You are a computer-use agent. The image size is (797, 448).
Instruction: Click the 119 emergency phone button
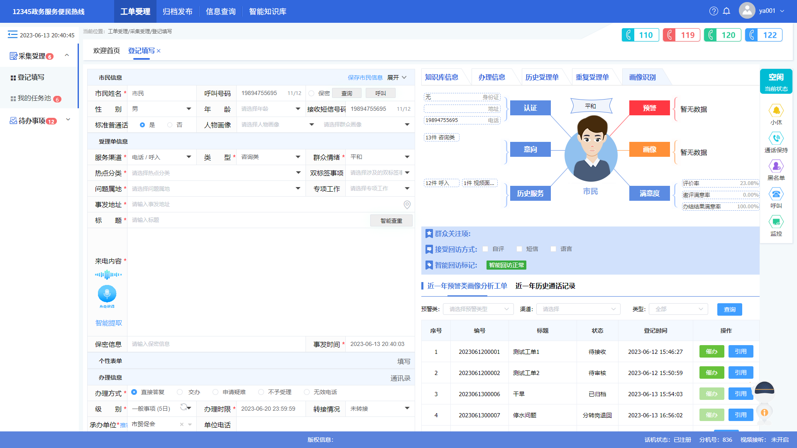tap(682, 35)
